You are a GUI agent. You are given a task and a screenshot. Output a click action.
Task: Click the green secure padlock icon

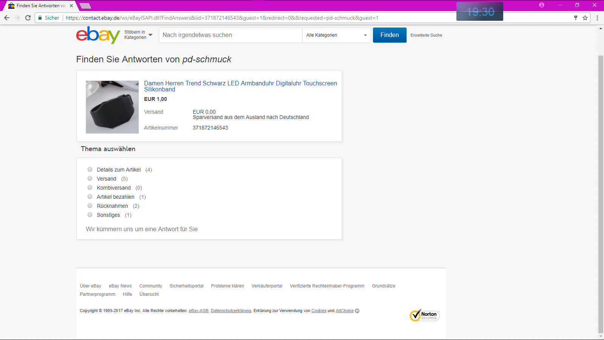(x=40, y=18)
